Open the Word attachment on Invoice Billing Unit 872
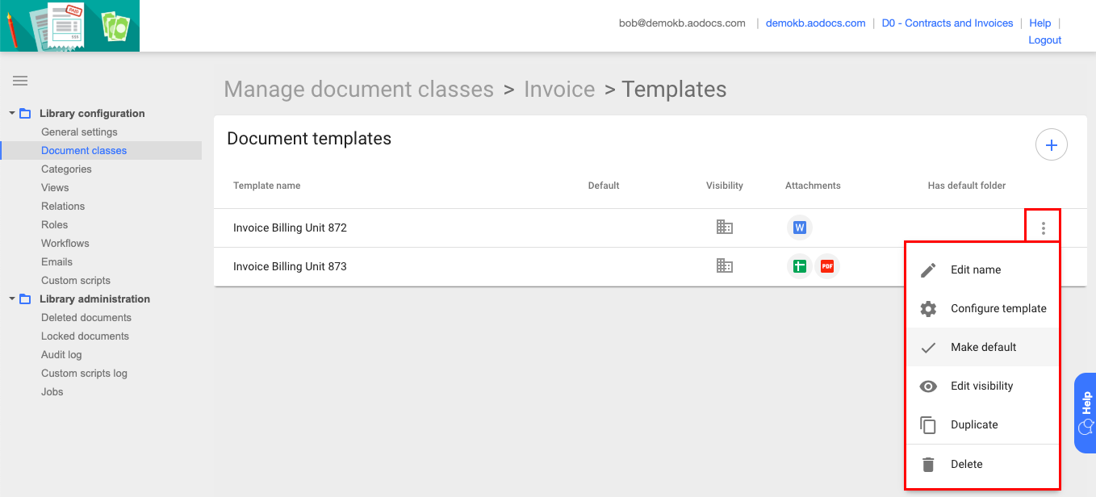 click(x=799, y=228)
